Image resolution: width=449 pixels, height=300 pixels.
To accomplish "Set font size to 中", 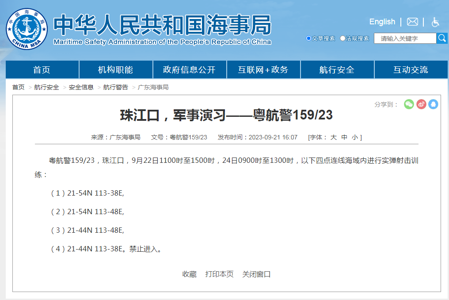I will 344,137.
